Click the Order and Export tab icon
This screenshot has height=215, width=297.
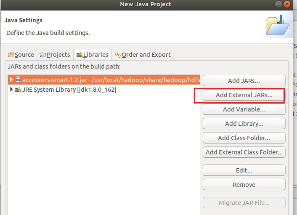[x=118, y=55]
